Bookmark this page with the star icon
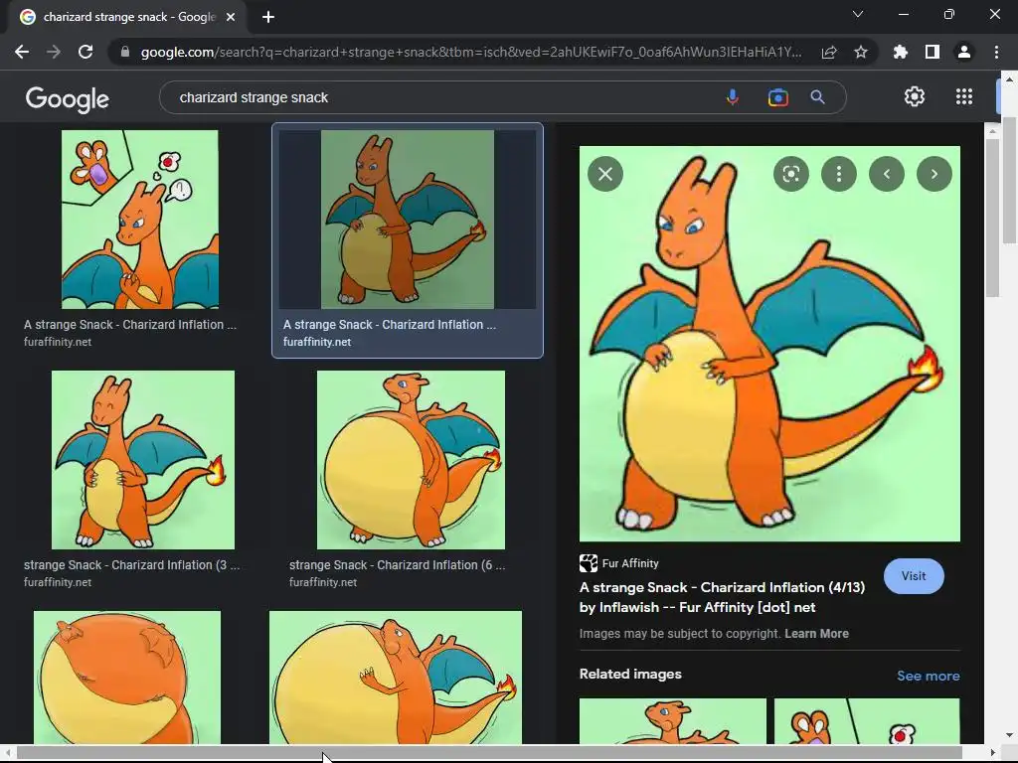 [861, 52]
